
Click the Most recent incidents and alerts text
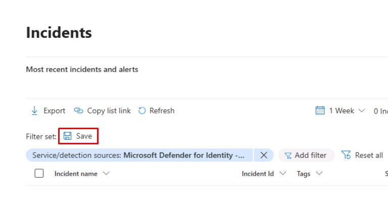[82, 69]
